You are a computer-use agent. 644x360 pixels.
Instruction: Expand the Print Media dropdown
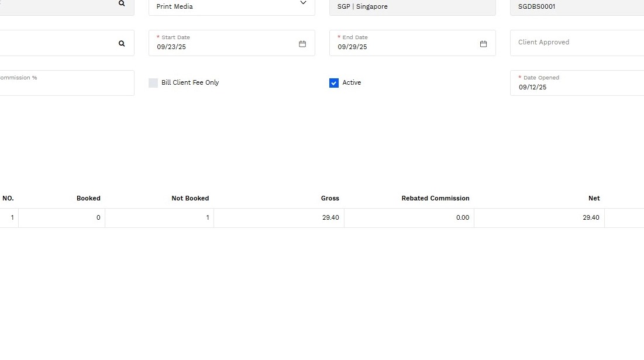pos(303,4)
